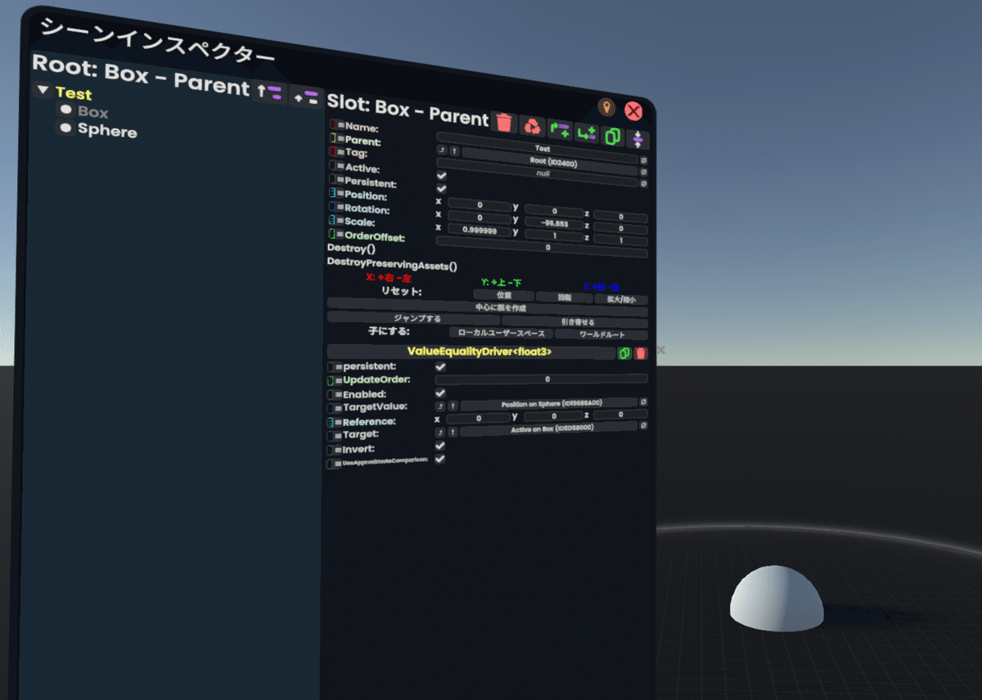
Task: Collapse the Test slot in hierarchy
Action: (43, 91)
